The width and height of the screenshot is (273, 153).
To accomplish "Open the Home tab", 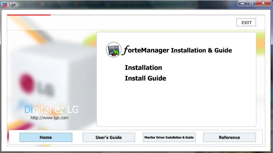I will pos(46,137).
